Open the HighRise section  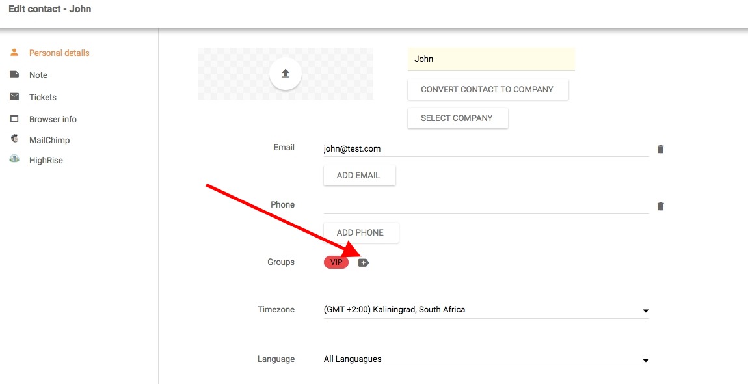[46, 161]
